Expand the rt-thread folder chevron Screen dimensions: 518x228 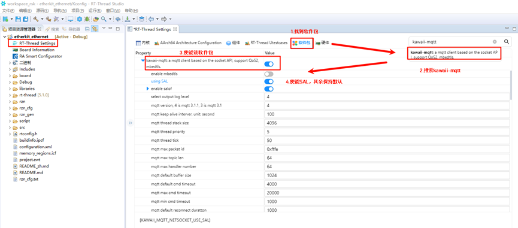tap(10, 95)
